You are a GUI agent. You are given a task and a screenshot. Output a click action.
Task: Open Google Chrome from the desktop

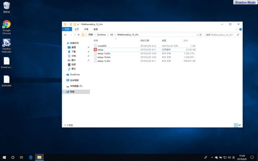[7, 27]
